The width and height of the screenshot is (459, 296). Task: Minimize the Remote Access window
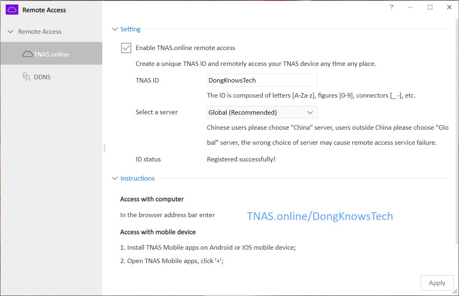[x=411, y=7]
